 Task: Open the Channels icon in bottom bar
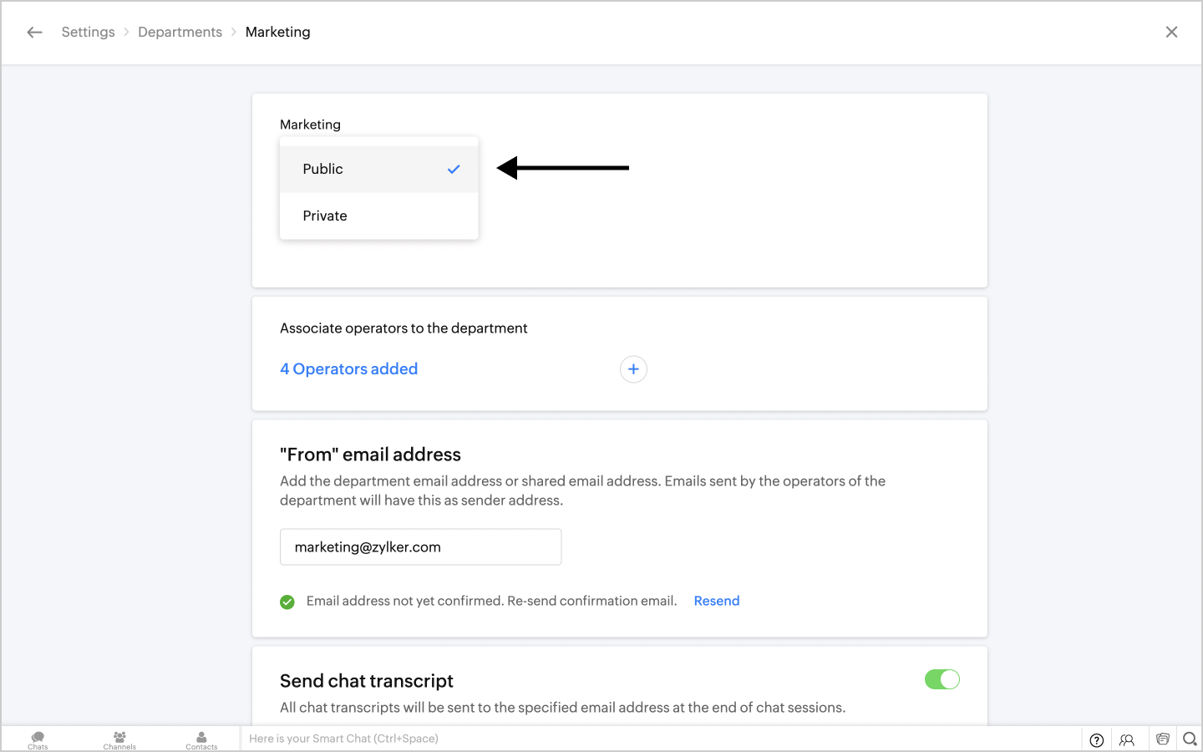pyautogui.click(x=119, y=739)
